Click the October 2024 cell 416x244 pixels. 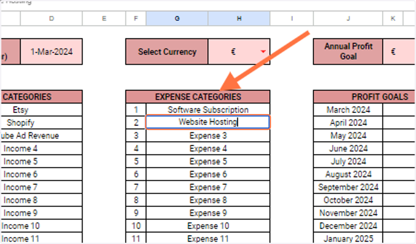[348, 200]
